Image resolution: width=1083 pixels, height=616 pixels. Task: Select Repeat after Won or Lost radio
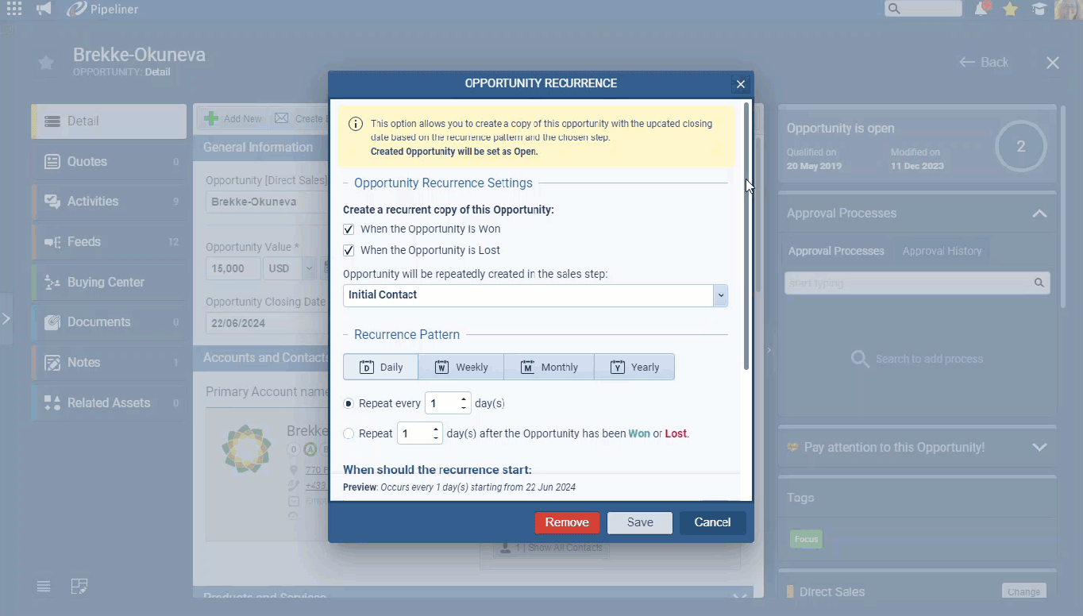(x=349, y=433)
